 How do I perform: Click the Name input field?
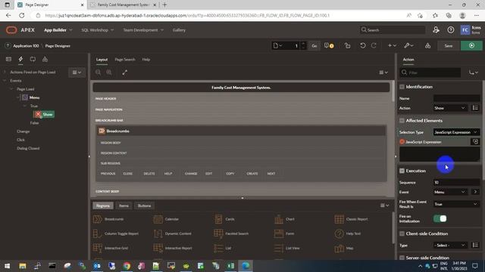point(456,98)
